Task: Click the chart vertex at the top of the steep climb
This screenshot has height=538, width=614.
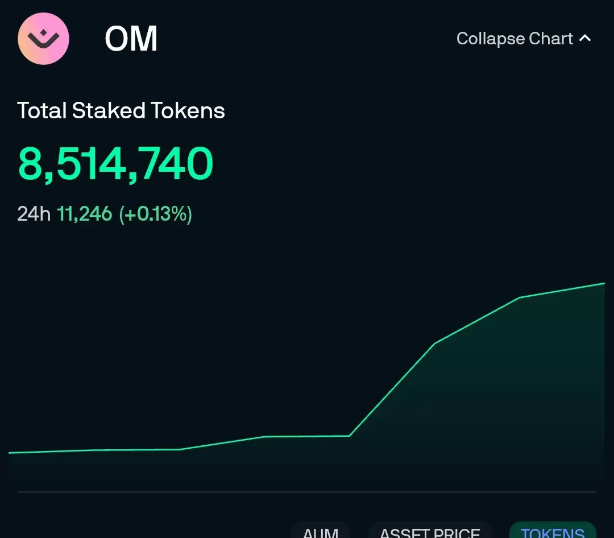Action: [x=435, y=344]
